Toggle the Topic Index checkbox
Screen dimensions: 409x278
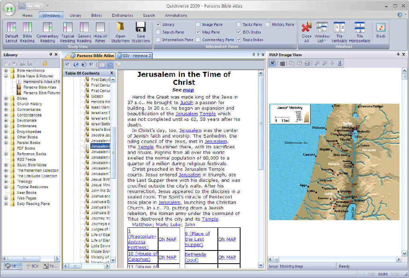click(239, 40)
